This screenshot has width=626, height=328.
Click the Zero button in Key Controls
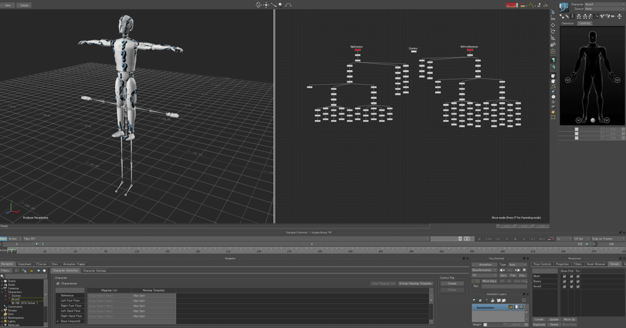tap(503, 275)
